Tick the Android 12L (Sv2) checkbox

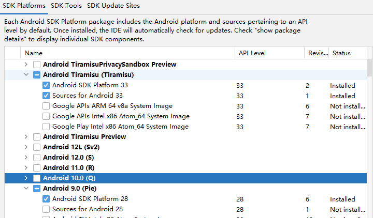(x=37, y=147)
